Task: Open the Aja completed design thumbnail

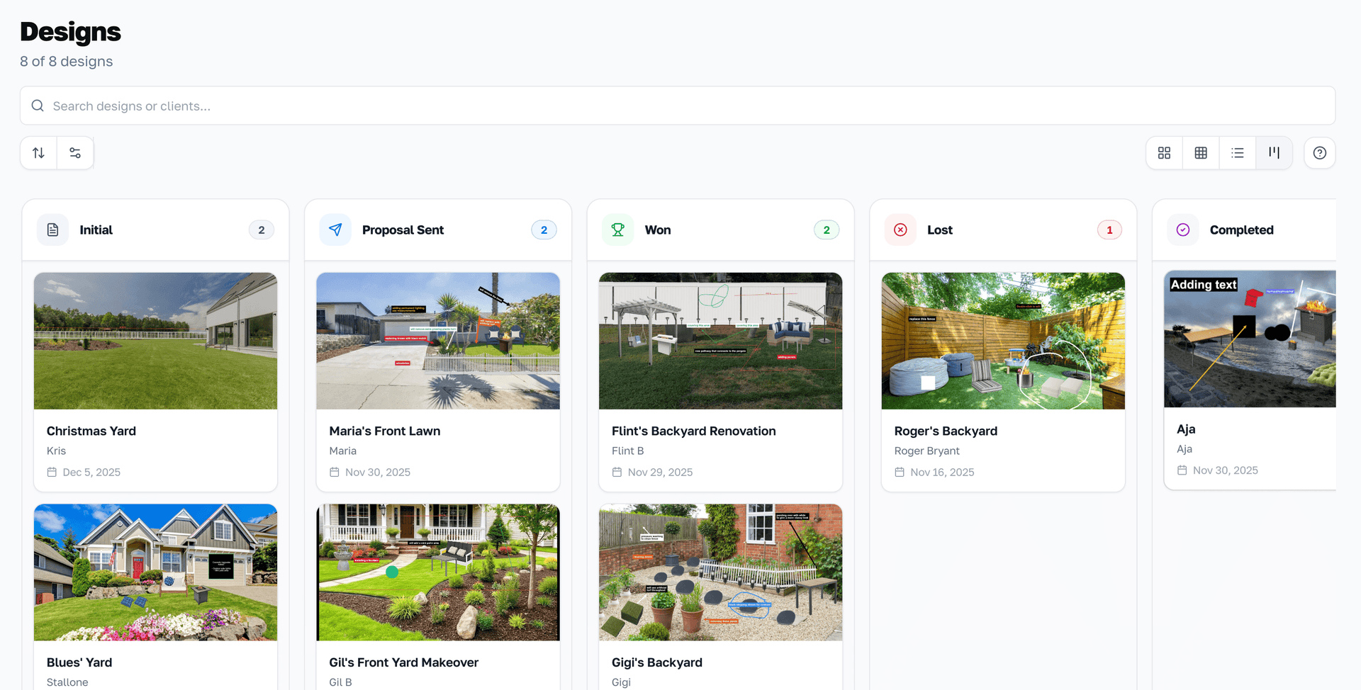Action: click(x=1250, y=339)
